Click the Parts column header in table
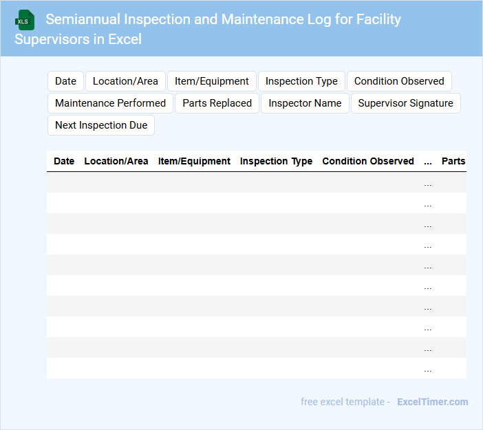 453,161
